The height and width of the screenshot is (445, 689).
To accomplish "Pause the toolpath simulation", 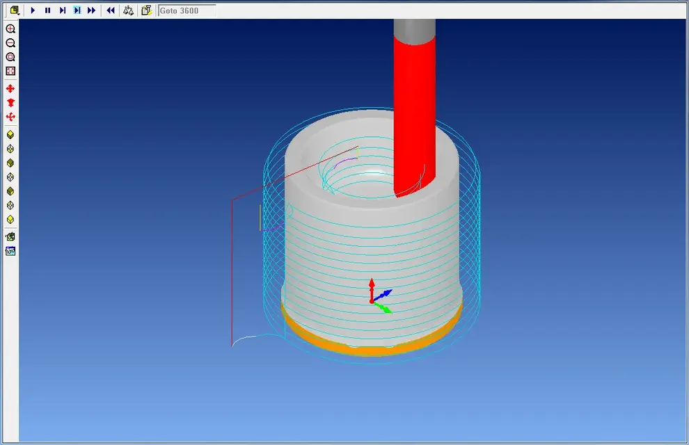I will click(47, 10).
